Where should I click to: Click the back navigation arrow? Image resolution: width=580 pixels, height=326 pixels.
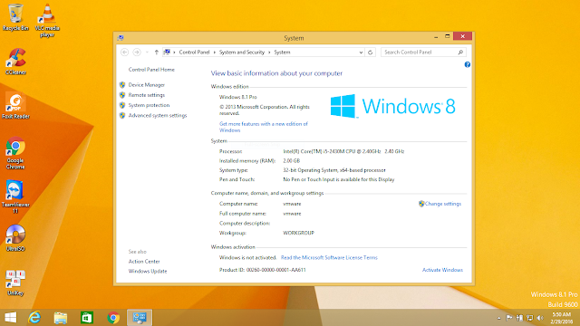[x=125, y=53]
